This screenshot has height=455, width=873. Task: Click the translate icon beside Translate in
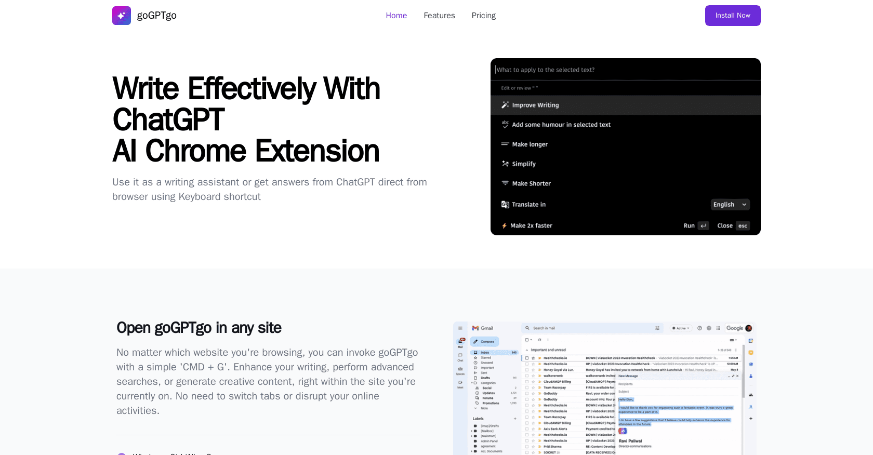pos(505,205)
